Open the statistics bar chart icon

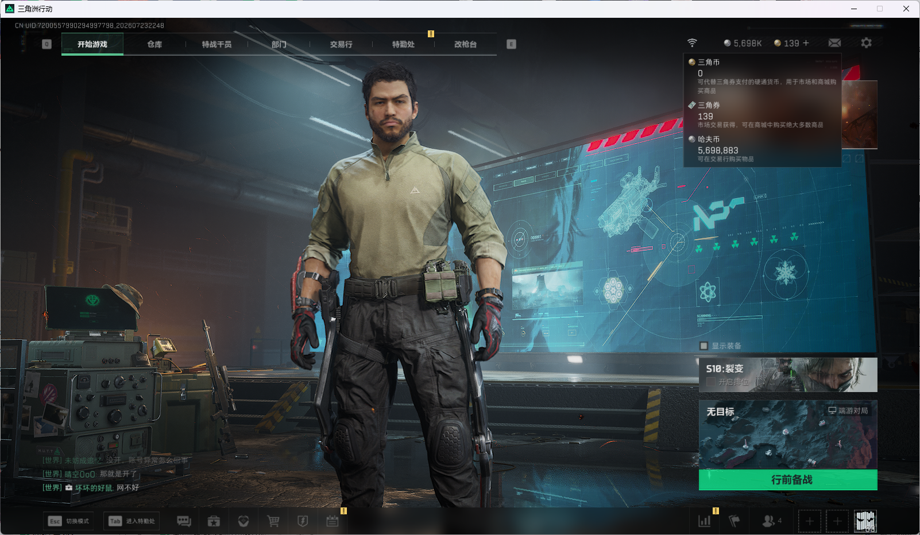pyautogui.click(x=705, y=521)
